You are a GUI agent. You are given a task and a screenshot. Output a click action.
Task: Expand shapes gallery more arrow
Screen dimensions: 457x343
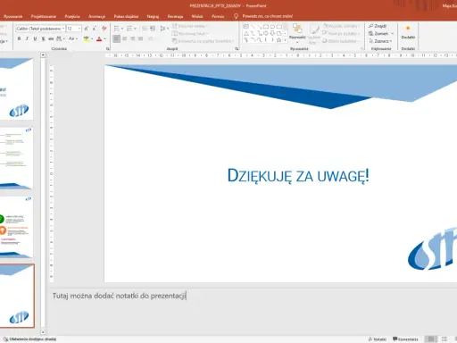click(285, 40)
